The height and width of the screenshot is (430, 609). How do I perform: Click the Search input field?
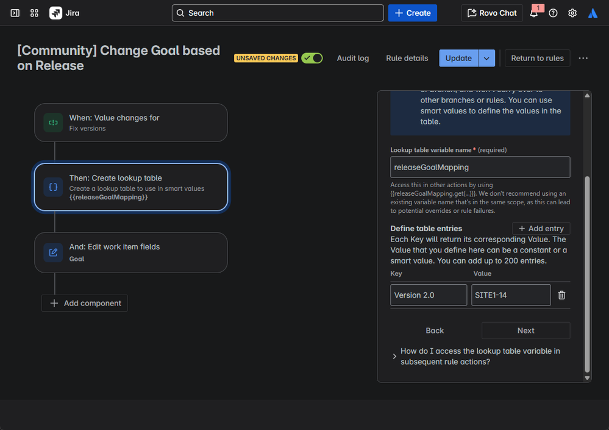278,13
